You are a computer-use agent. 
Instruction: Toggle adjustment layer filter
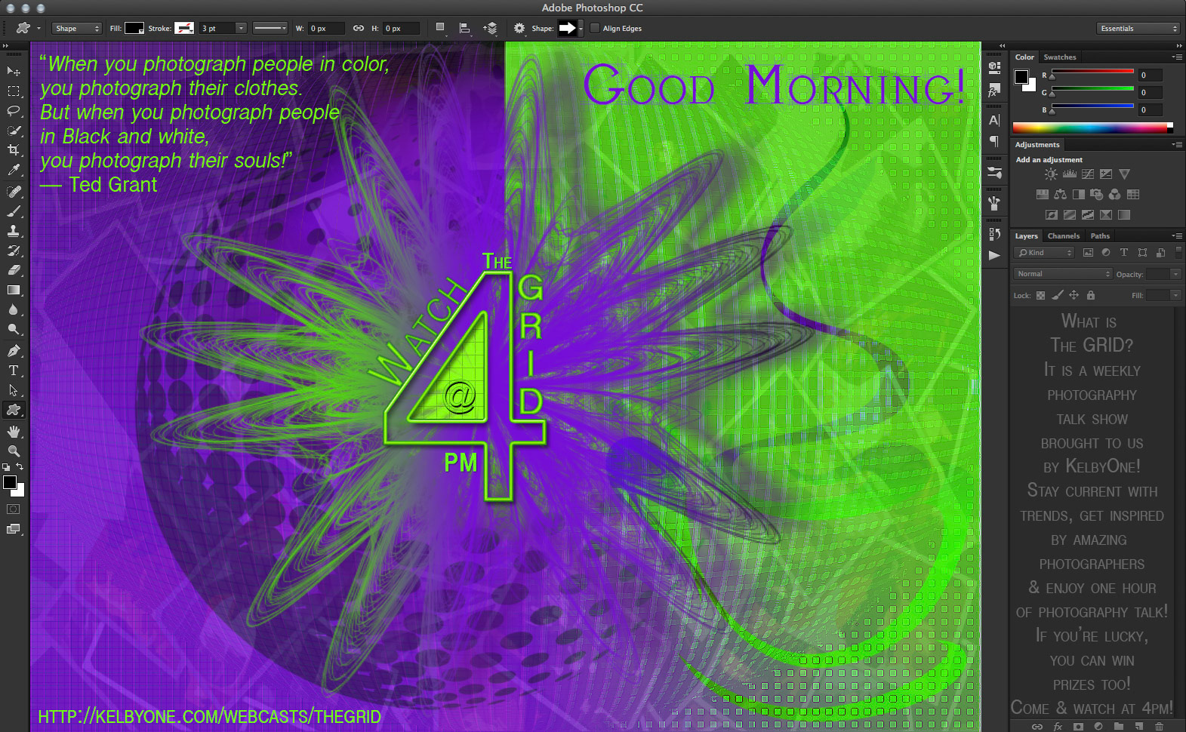(1106, 253)
